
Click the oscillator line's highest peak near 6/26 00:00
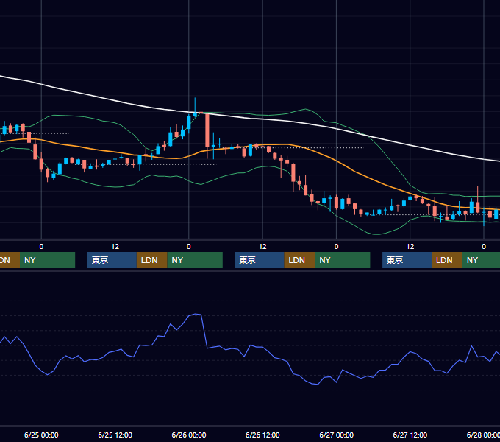(196, 315)
